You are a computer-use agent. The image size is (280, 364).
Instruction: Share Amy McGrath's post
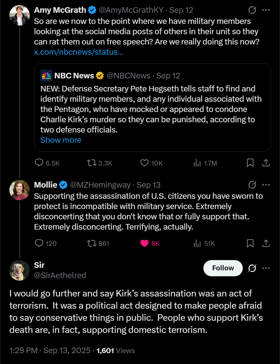[266, 163]
